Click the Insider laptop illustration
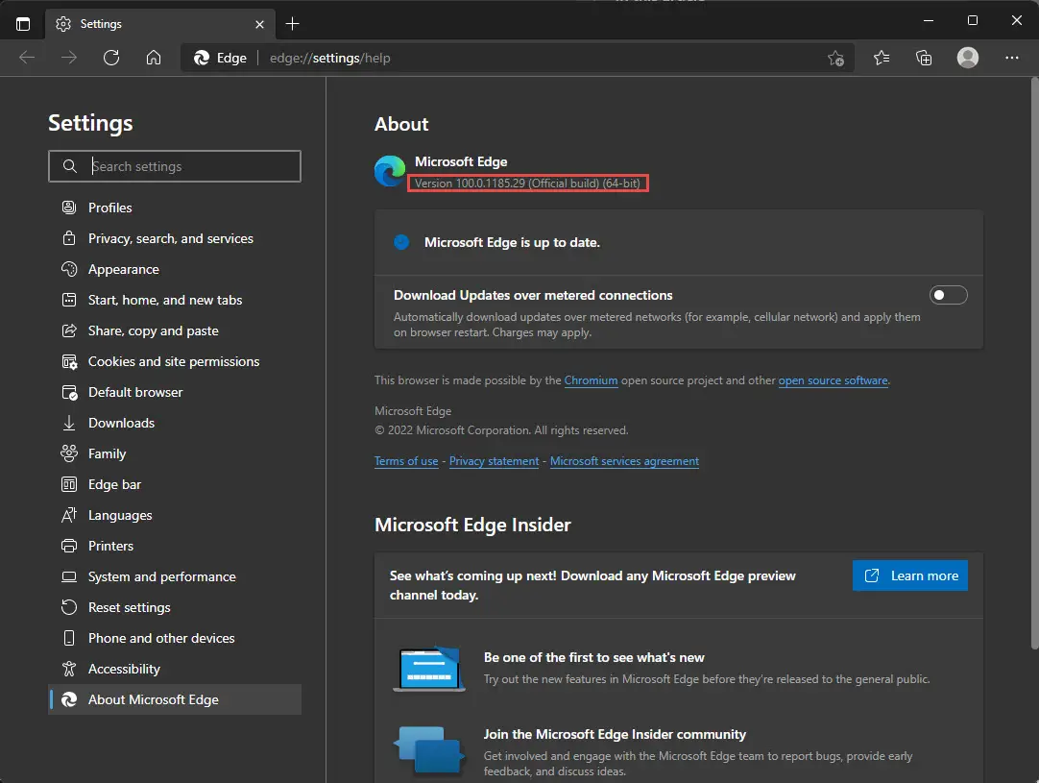 428,669
